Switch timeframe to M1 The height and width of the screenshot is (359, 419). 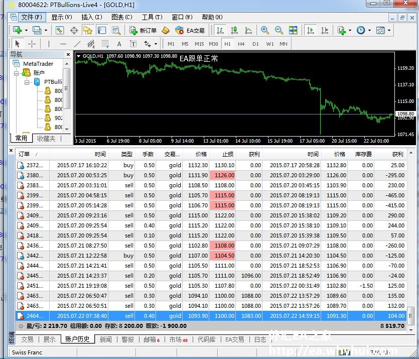pos(171,44)
